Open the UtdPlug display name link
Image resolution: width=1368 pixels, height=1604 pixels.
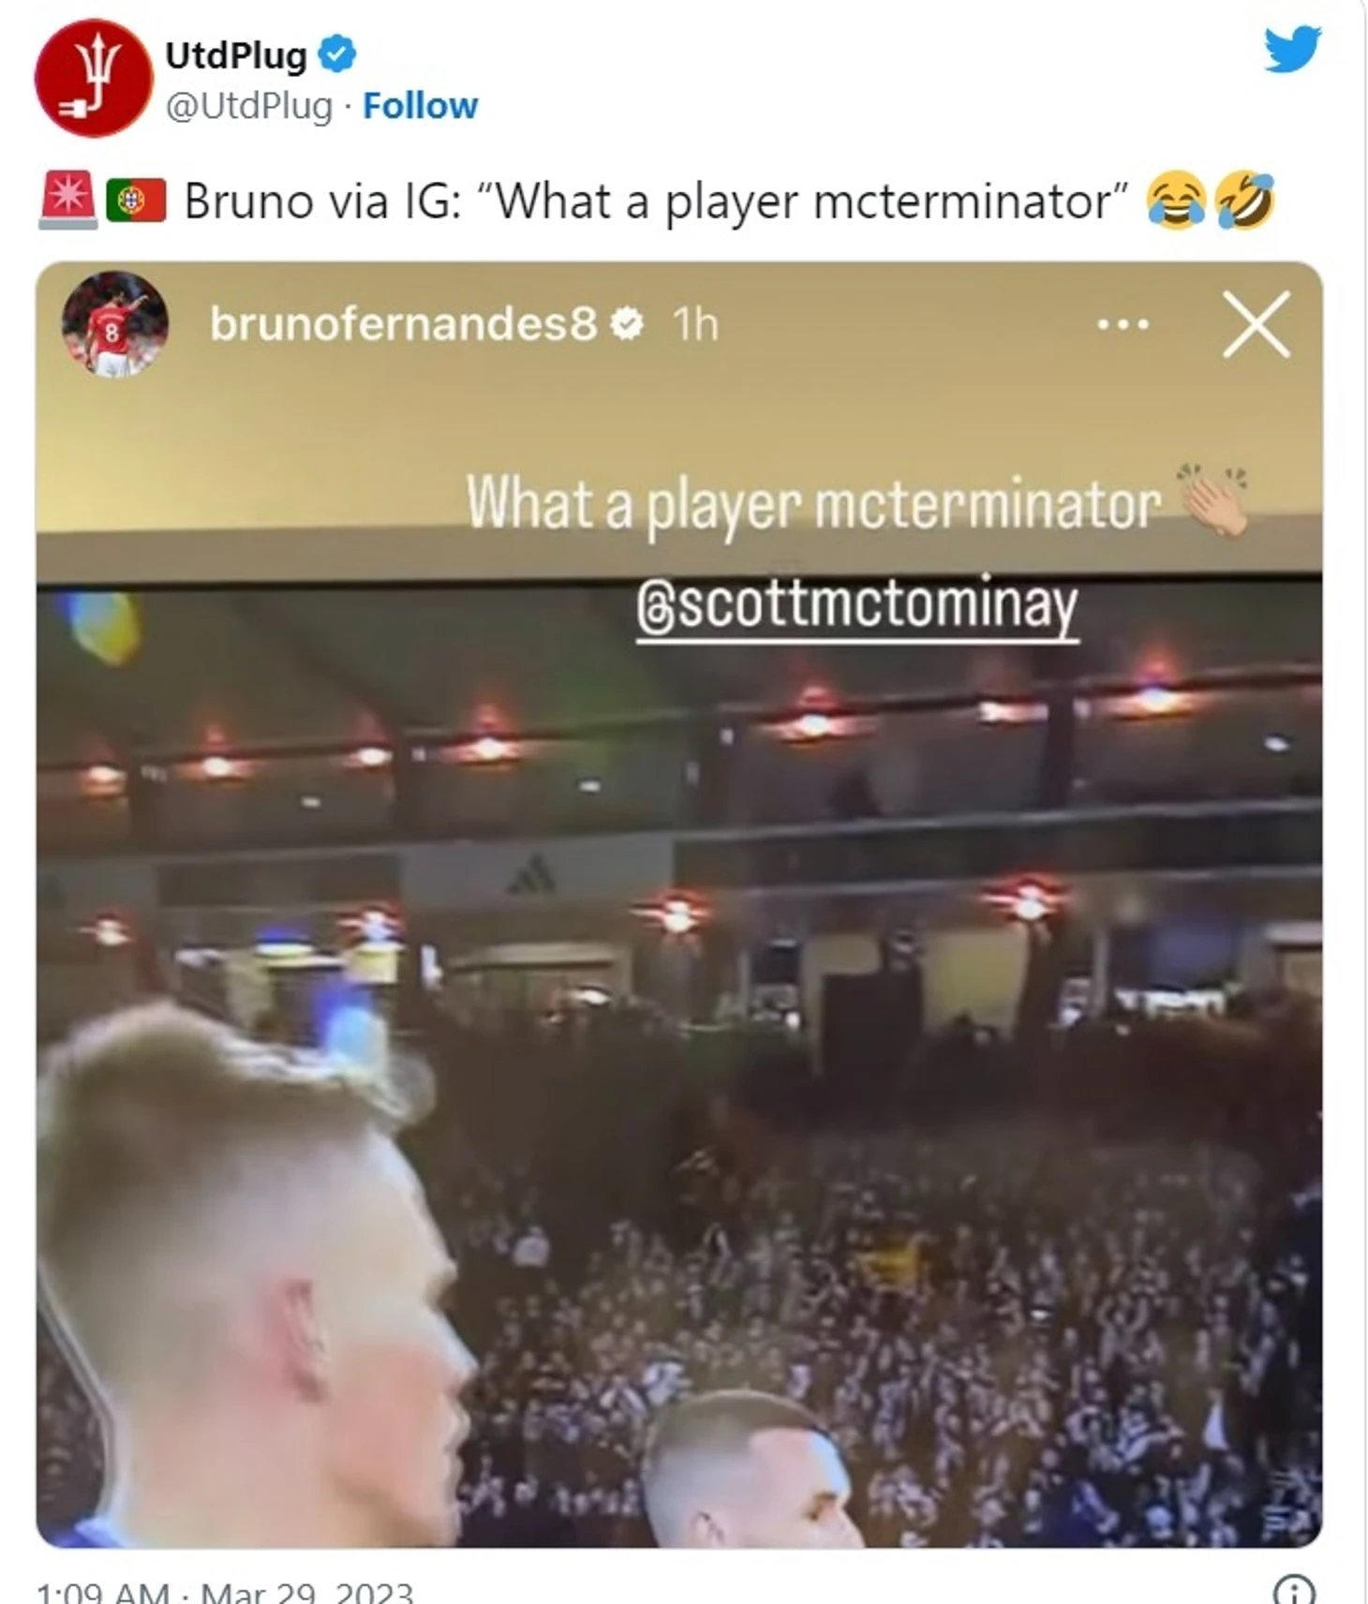236,55
